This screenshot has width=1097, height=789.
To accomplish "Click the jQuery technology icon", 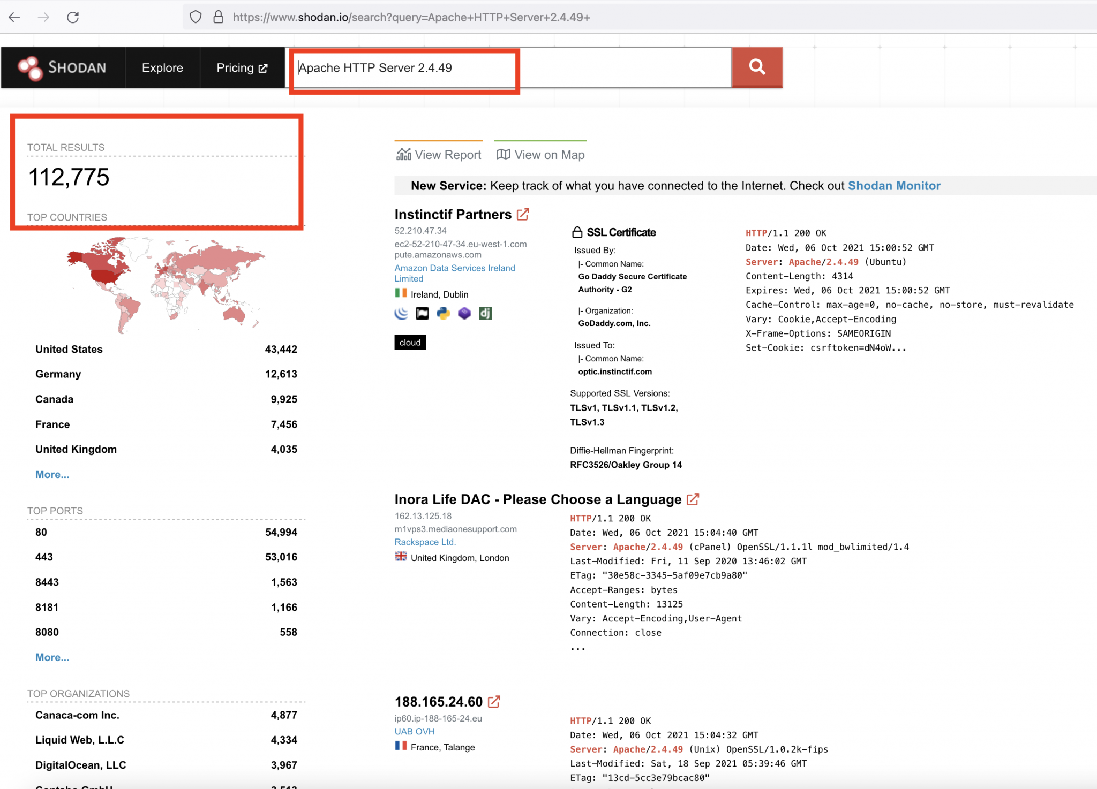I will click(401, 314).
